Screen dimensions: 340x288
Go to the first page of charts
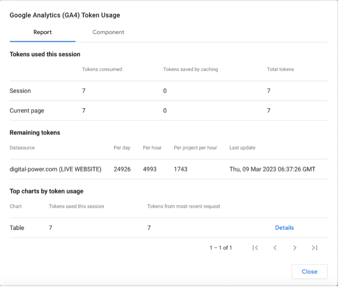(x=255, y=248)
